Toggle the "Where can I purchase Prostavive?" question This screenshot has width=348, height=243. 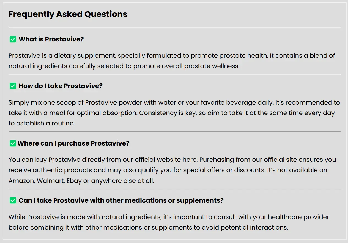[x=73, y=143]
